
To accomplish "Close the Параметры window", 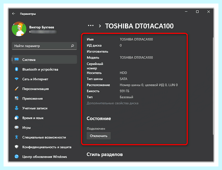I will coord(208,12).
